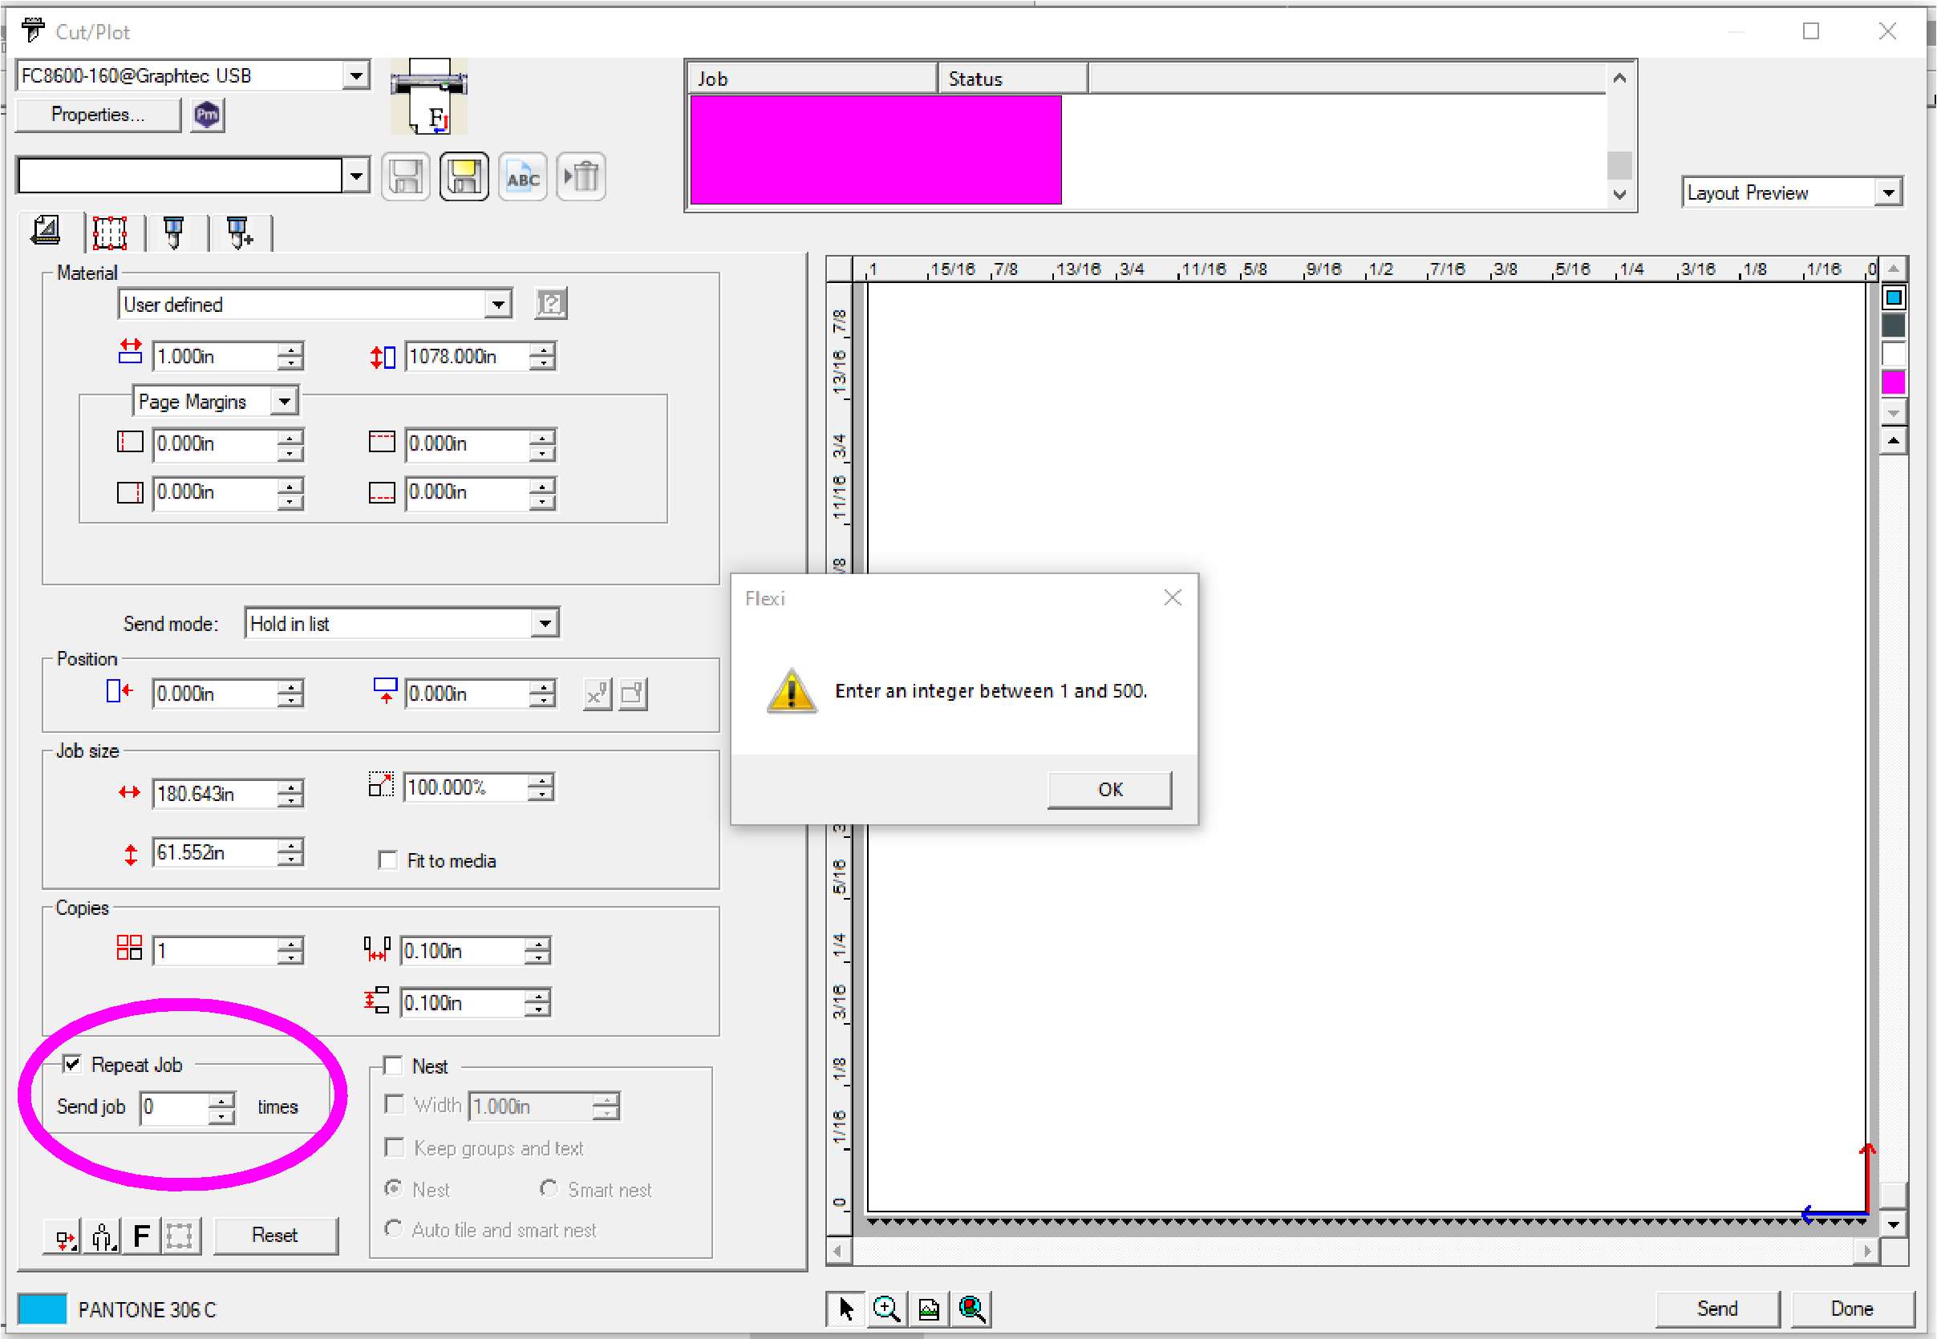Image resolution: width=1937 pixels, height=1339 pixels.
Task: Open the material help question-mark icon
Action: click(550, 303)
